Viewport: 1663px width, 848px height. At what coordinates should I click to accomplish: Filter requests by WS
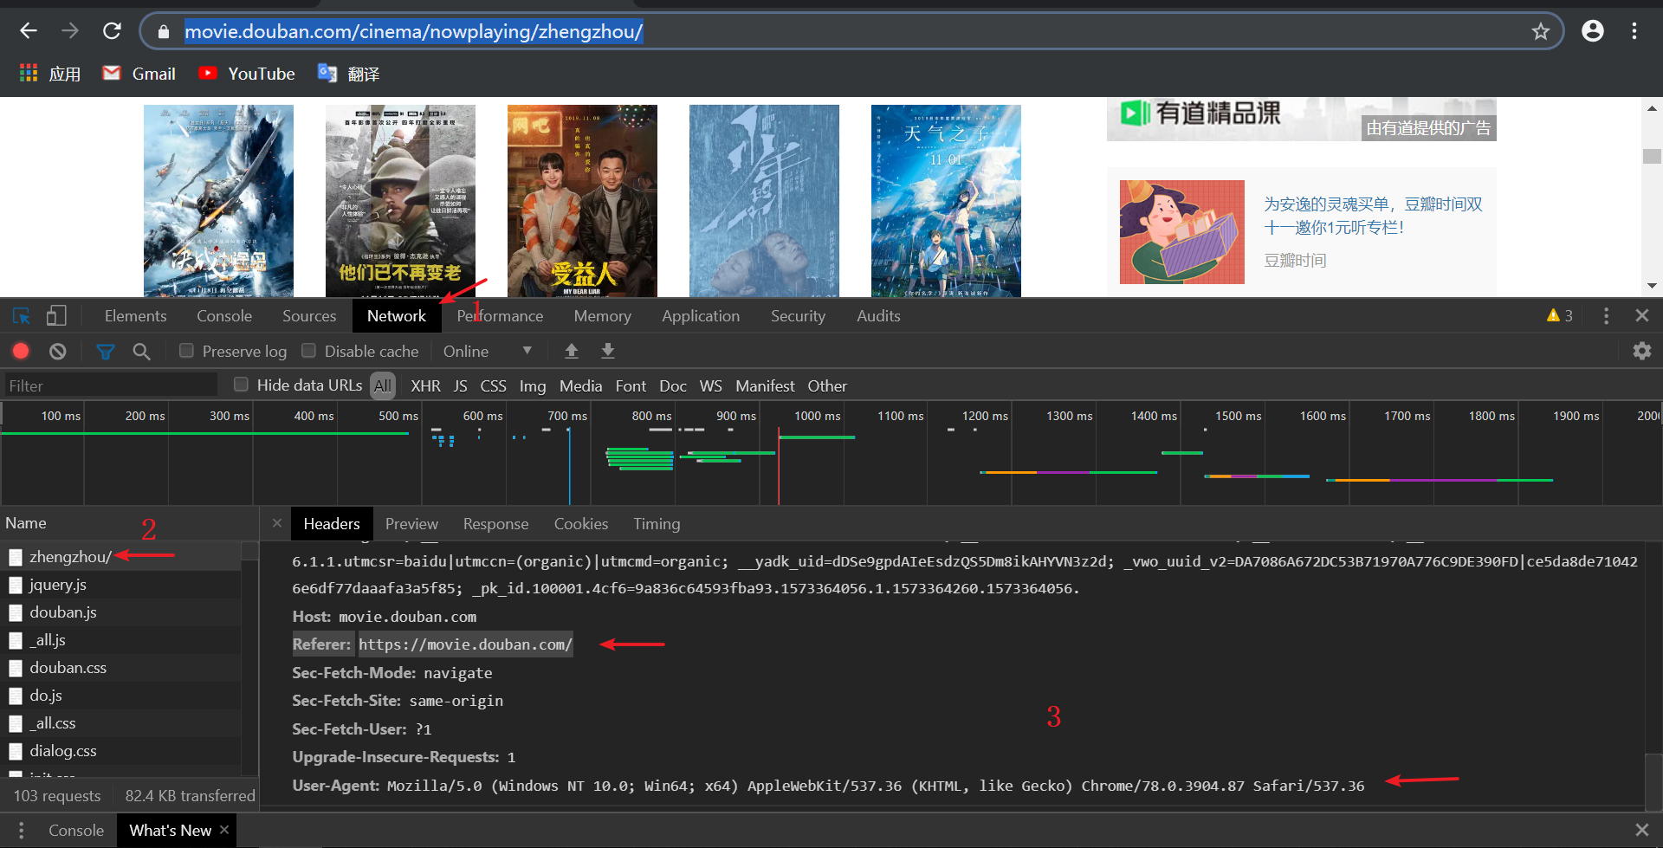coord(710,385)
